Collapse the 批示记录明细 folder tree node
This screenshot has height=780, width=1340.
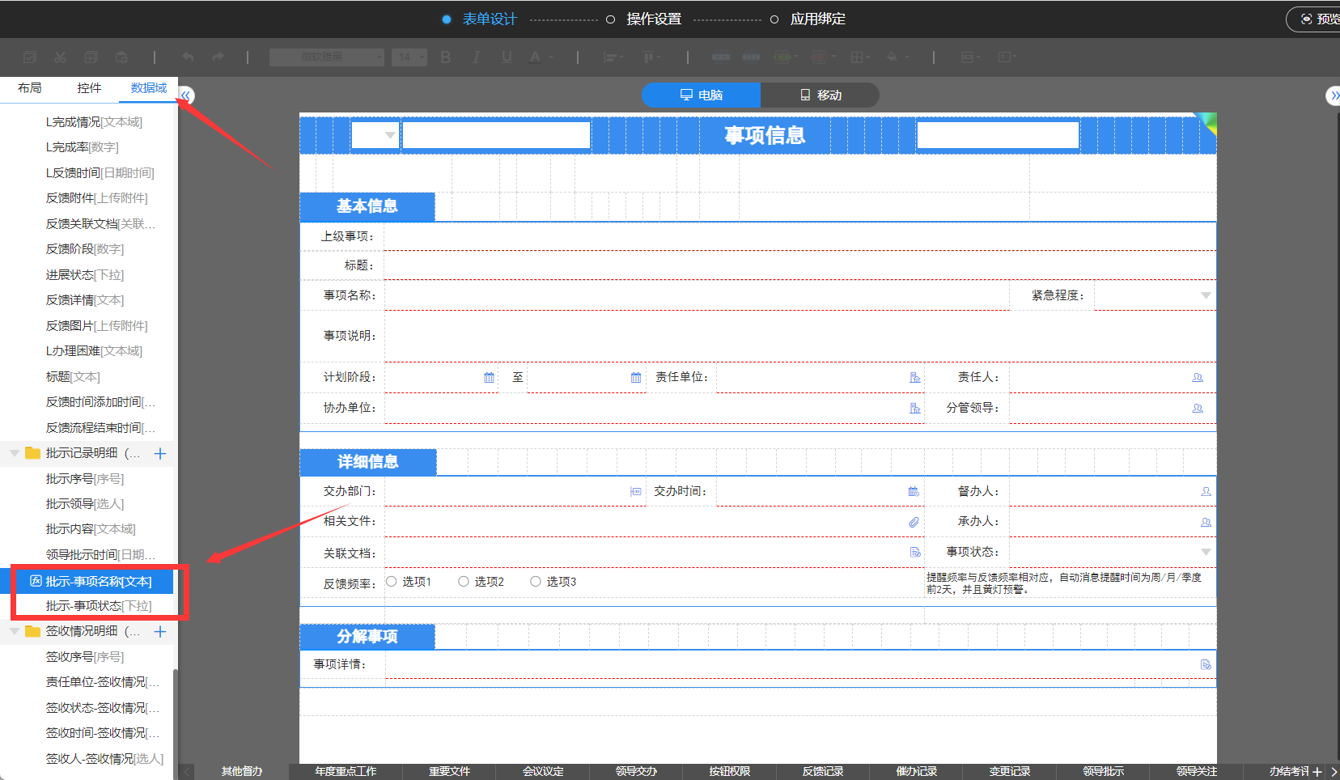(15, 453)
